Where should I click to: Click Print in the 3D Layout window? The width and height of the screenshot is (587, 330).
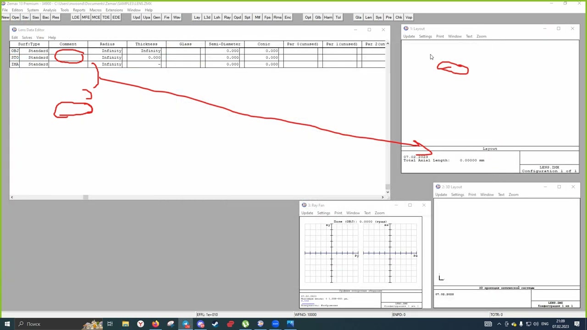[x=472, y=195]
